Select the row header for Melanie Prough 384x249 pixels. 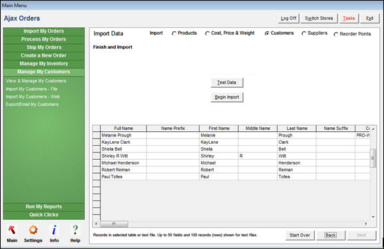(96, 135)
